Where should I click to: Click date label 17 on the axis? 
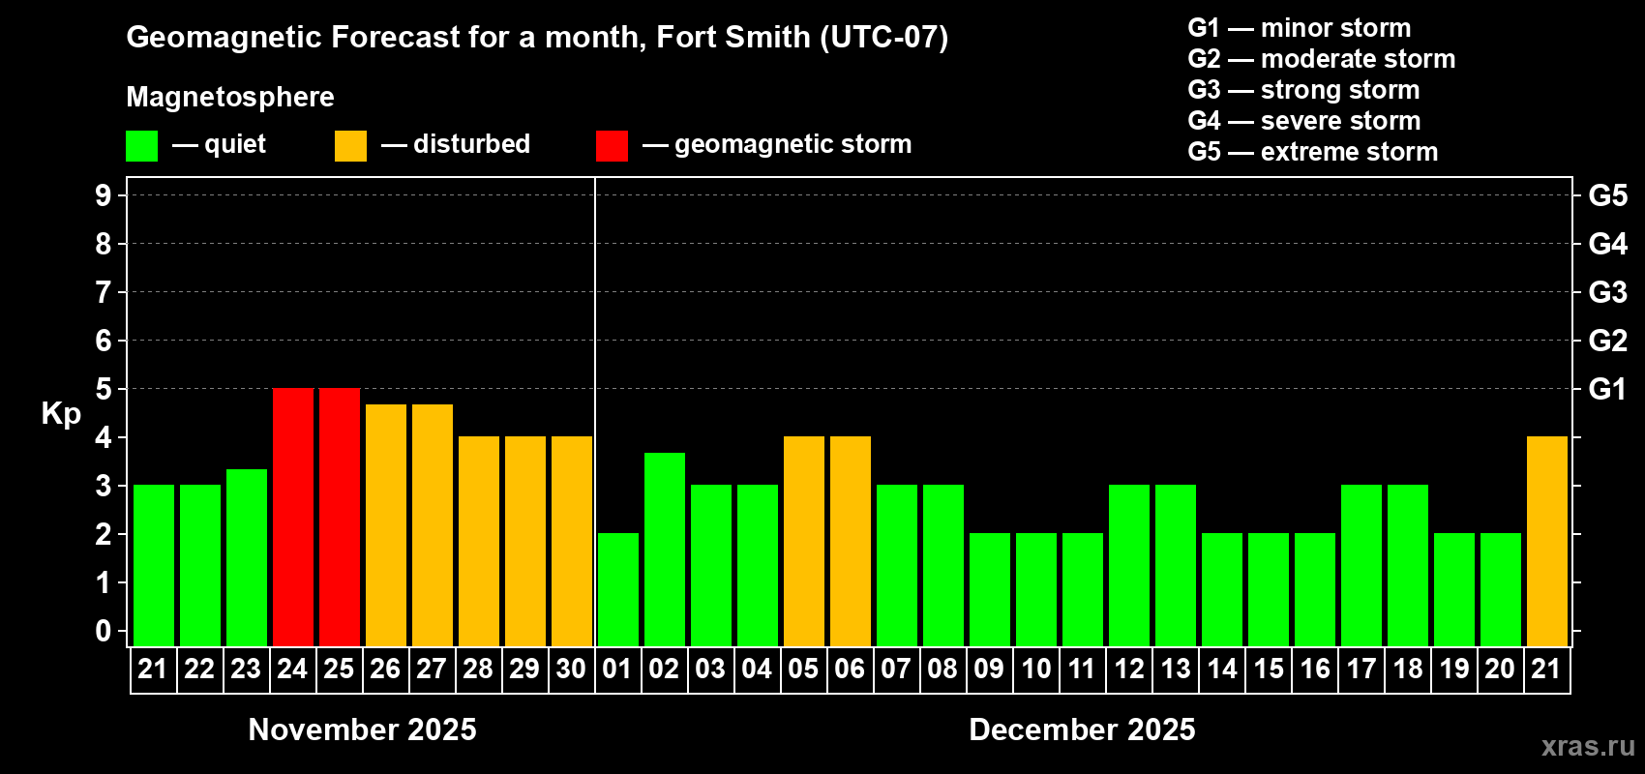pos(1361,670)
